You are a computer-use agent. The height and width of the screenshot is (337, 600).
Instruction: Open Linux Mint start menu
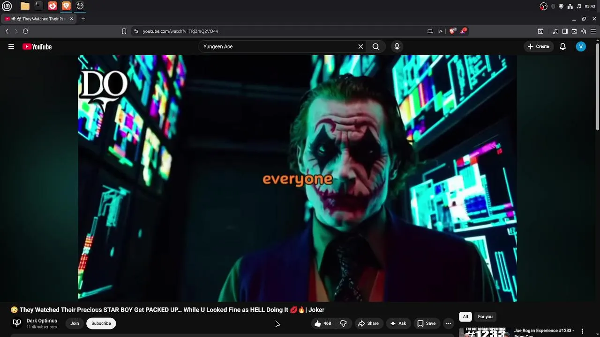click(x=7, y=6)
